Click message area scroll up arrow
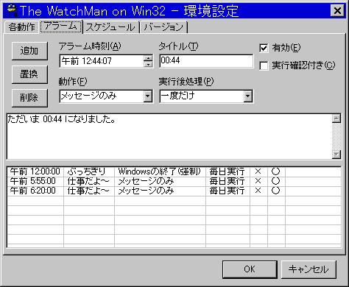The width and height of the screenshot is (349, 287). 336,118
